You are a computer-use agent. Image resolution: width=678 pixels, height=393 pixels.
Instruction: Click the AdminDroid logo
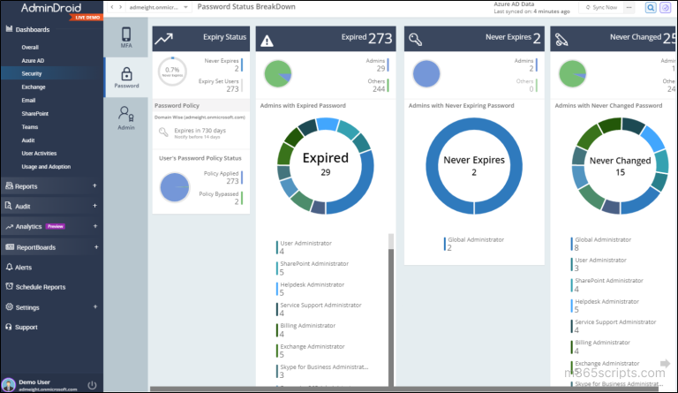coord(51,8)
